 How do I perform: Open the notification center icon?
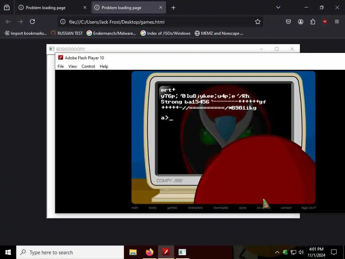[334, 252]
